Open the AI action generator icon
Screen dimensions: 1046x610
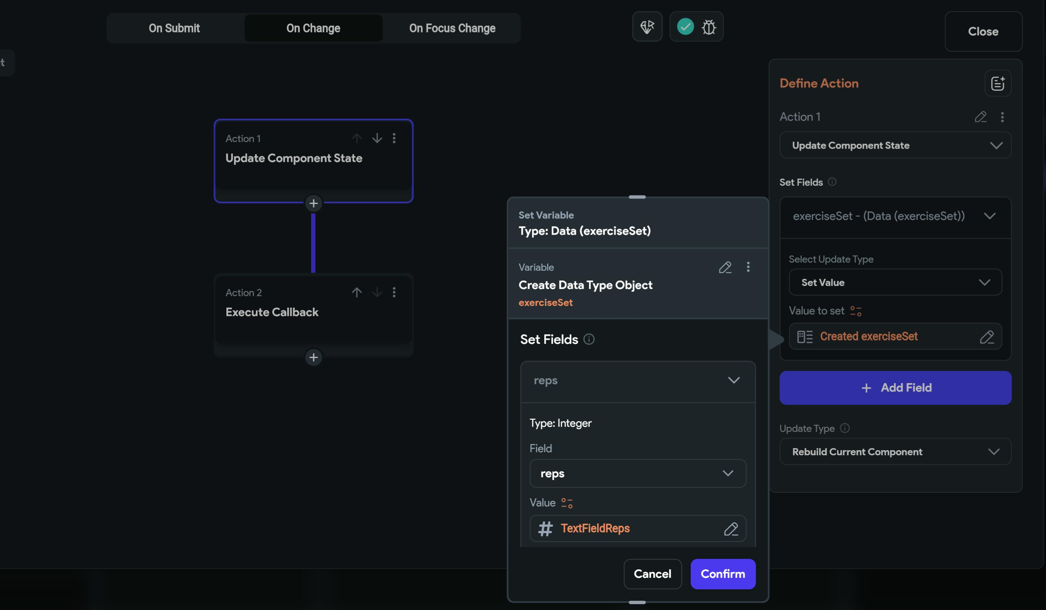647,27
